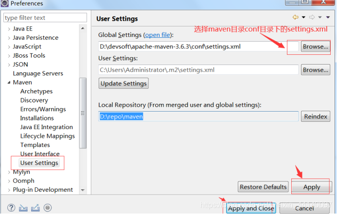Click Restore Defaults button
The height and width of the screenshot is (214, 337).
(x=263, y=187)
